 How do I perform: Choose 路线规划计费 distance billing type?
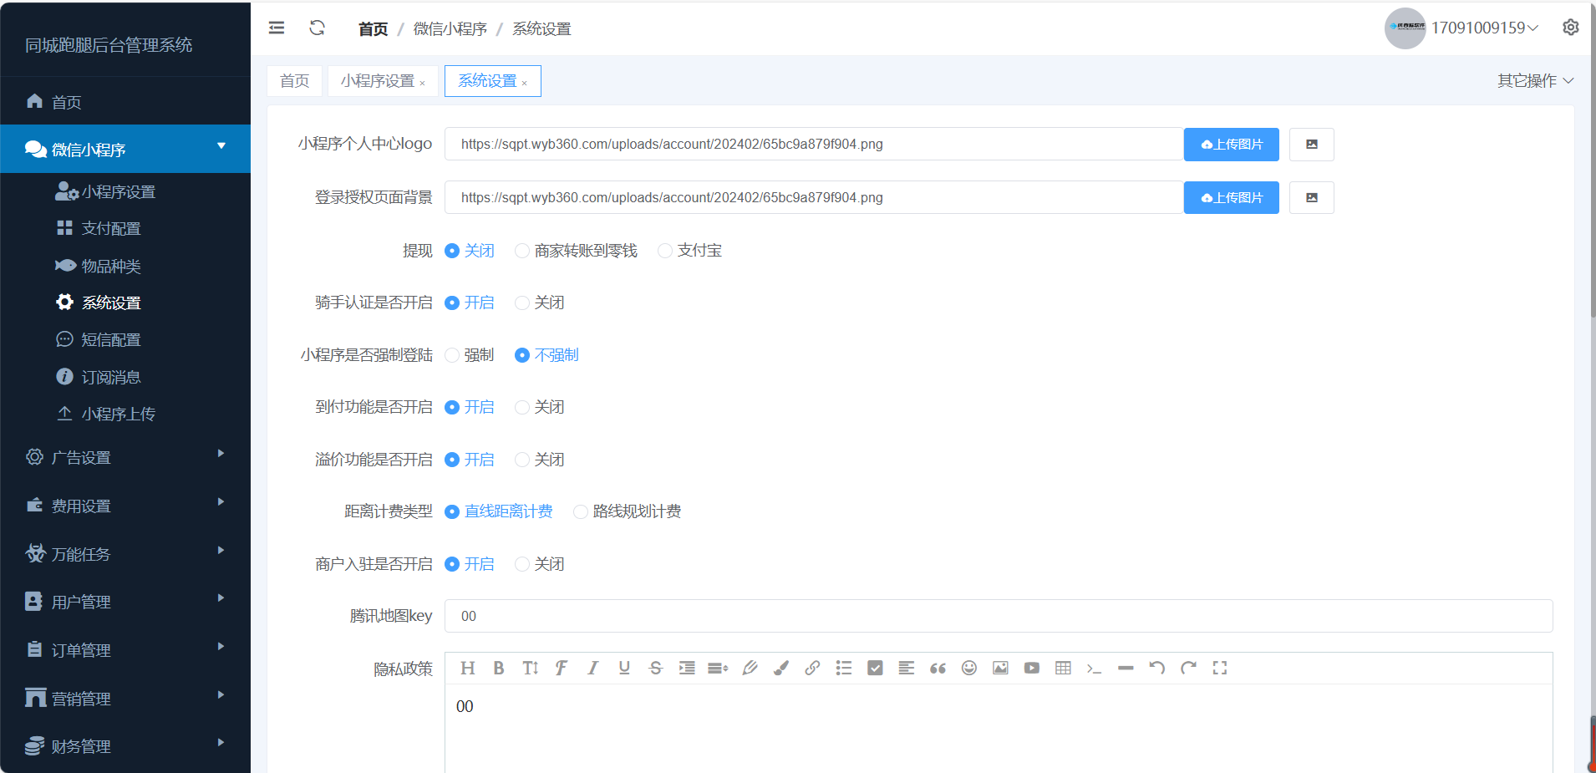[581, 511]
